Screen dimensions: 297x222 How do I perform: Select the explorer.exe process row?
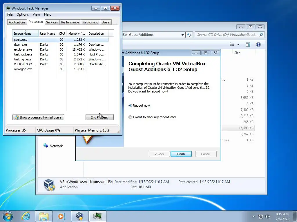(60, 49)
